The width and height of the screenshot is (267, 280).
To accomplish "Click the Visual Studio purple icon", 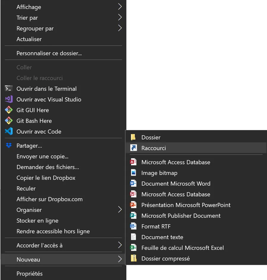I will tap(9, 99).
